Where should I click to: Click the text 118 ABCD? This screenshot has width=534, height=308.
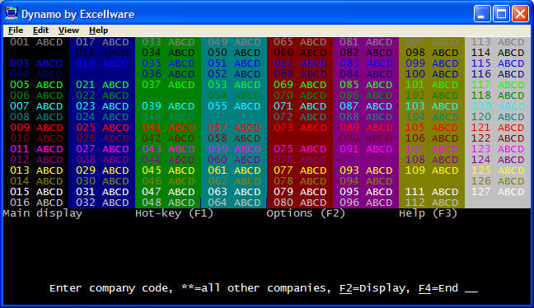[498, 96]
